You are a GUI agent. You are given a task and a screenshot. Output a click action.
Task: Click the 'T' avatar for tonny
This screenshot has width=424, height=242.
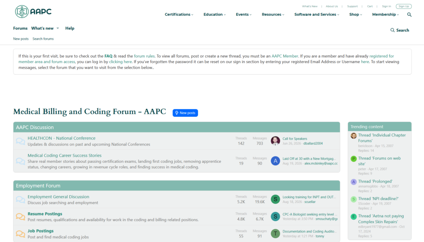tap(275, 233)
